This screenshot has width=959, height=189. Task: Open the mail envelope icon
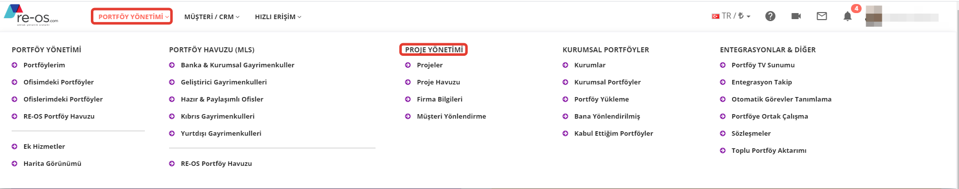pyautogui.click(x=822, y=16)
